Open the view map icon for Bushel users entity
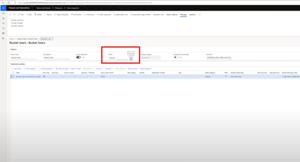The height and width of the screenshot is (162, 300). point(44,76)
